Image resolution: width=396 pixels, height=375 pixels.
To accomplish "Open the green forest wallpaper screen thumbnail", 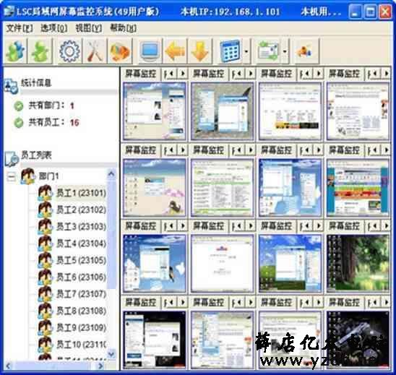I will [x=358, y=264].
